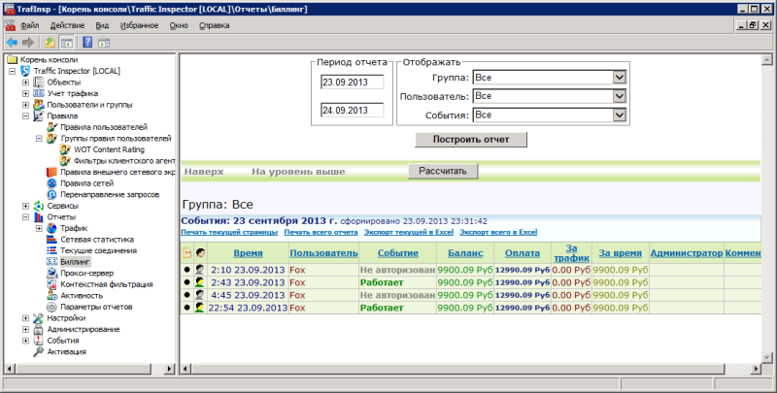Screen dimensions: 777x393
Task: Open the Группа dropdown
Action: 620,78
